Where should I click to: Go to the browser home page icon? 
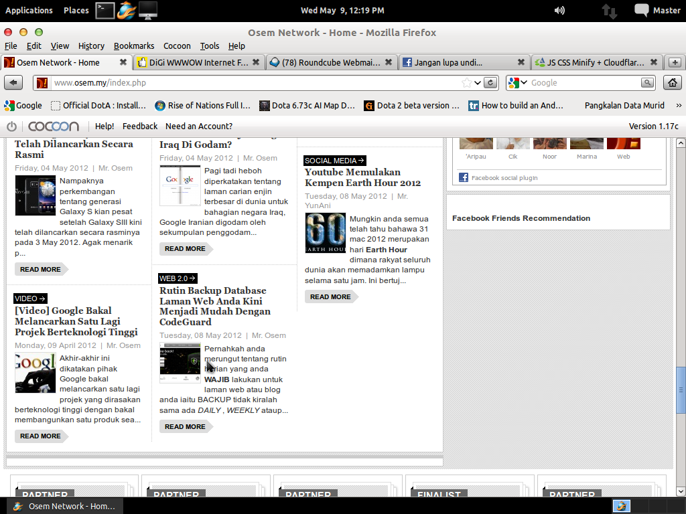pos(673,82)
